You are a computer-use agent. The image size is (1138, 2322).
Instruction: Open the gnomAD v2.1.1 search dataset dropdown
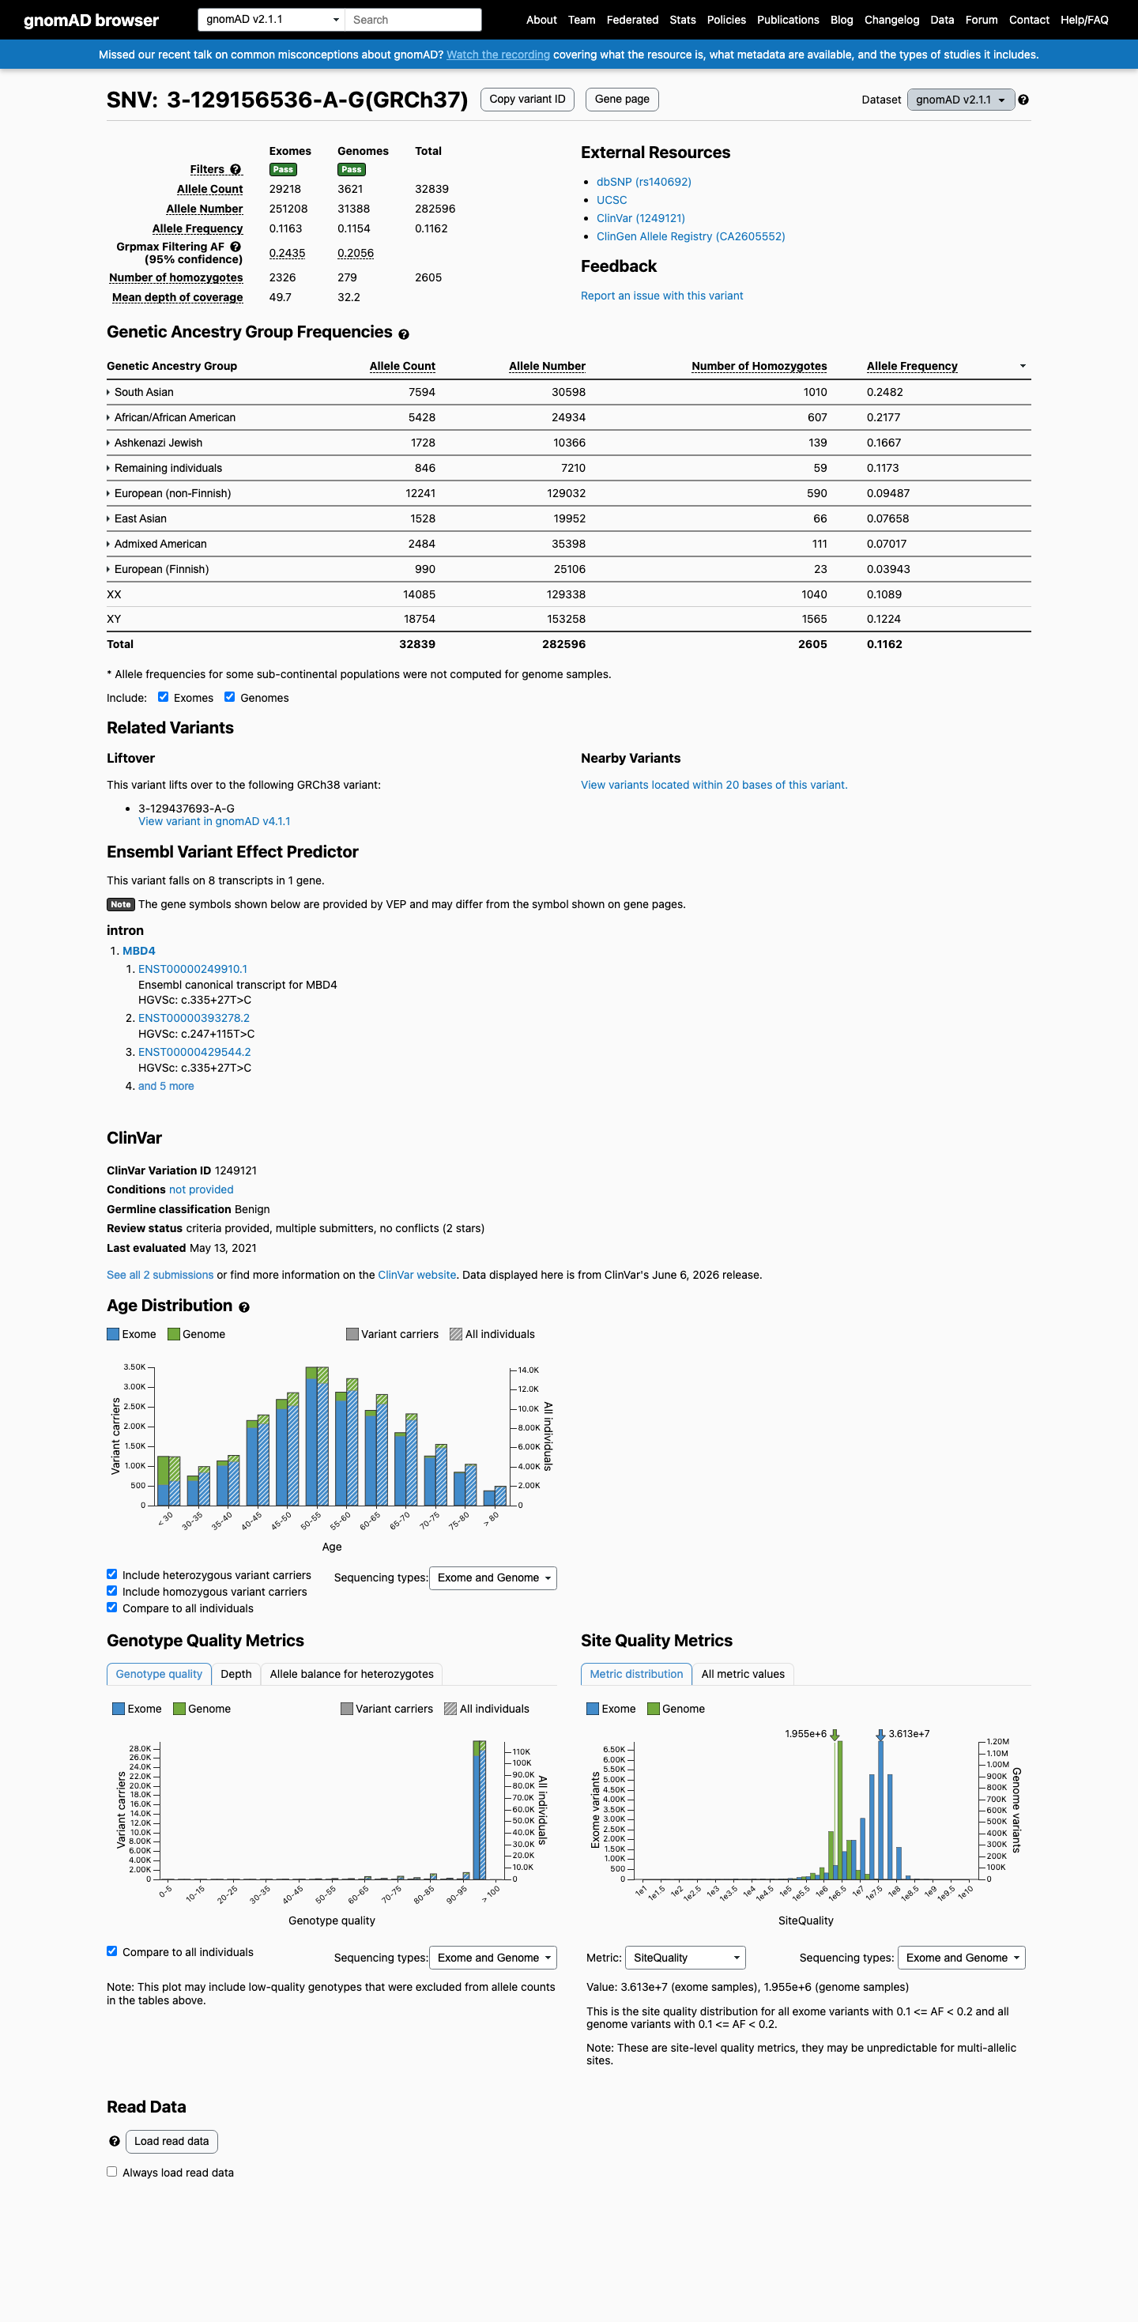pos(271,19)
